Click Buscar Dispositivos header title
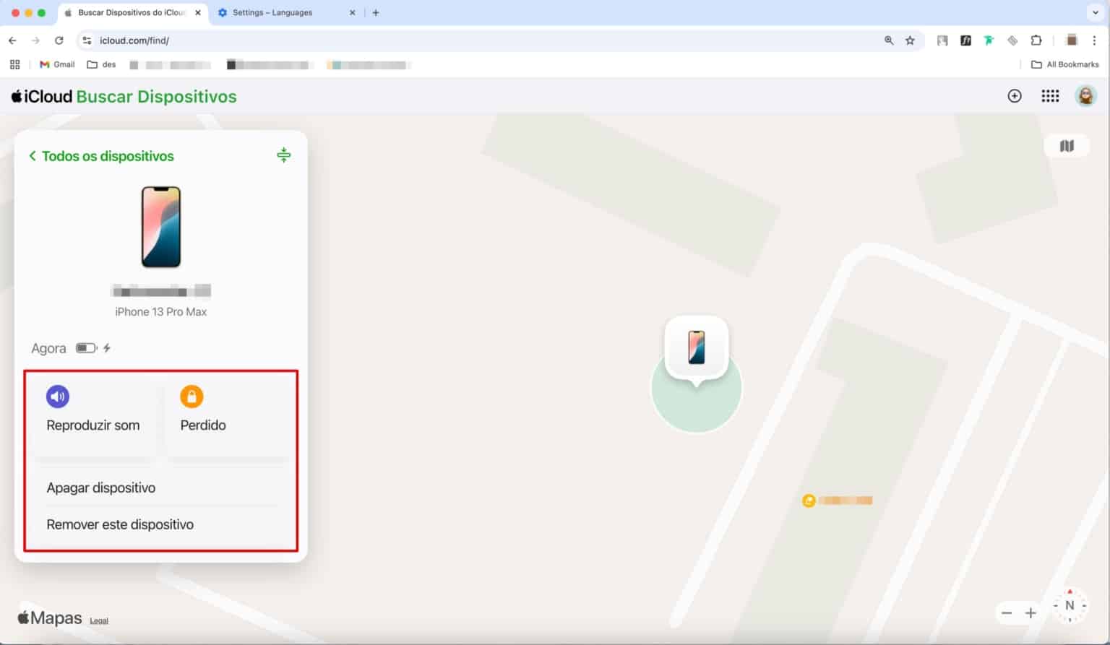The width and height of the screenshot is (1110, 645). point(156,96)
